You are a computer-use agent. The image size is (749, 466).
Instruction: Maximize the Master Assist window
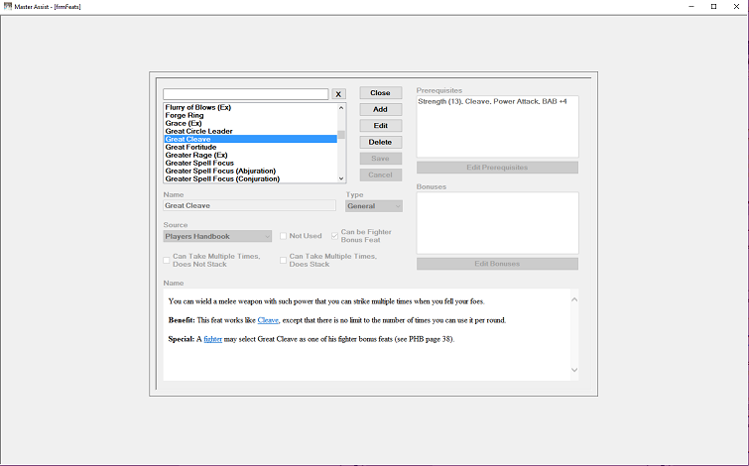pyautogui.click(x=713, y=7)
